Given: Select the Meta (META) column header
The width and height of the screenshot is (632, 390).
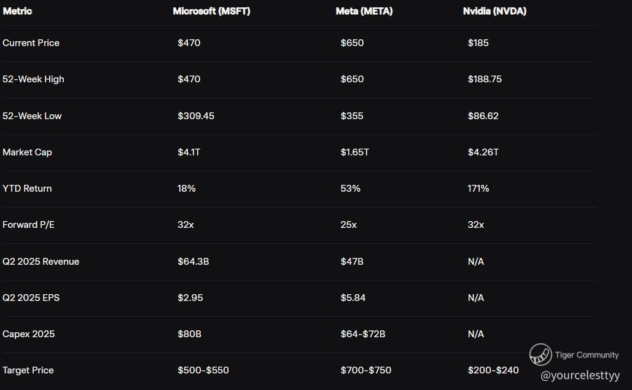Looking at the screenshot, I should (x=364, y=11).
